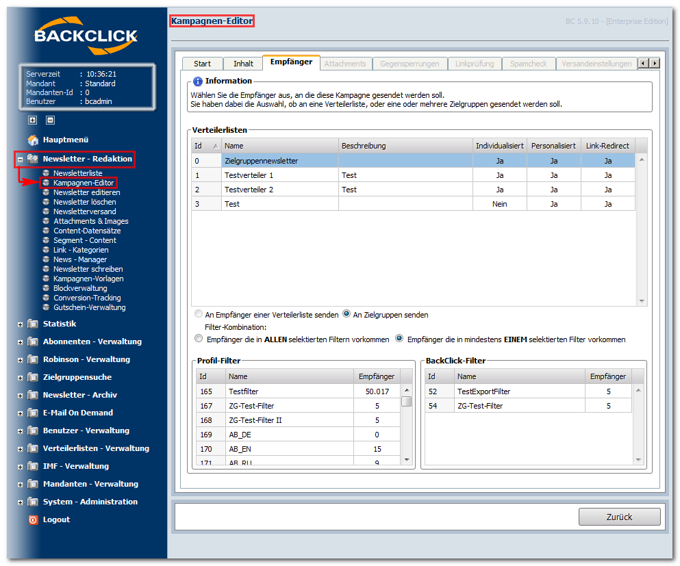
Task: Select An Zielgruppen senden radio option
Action: click(347, 313)
